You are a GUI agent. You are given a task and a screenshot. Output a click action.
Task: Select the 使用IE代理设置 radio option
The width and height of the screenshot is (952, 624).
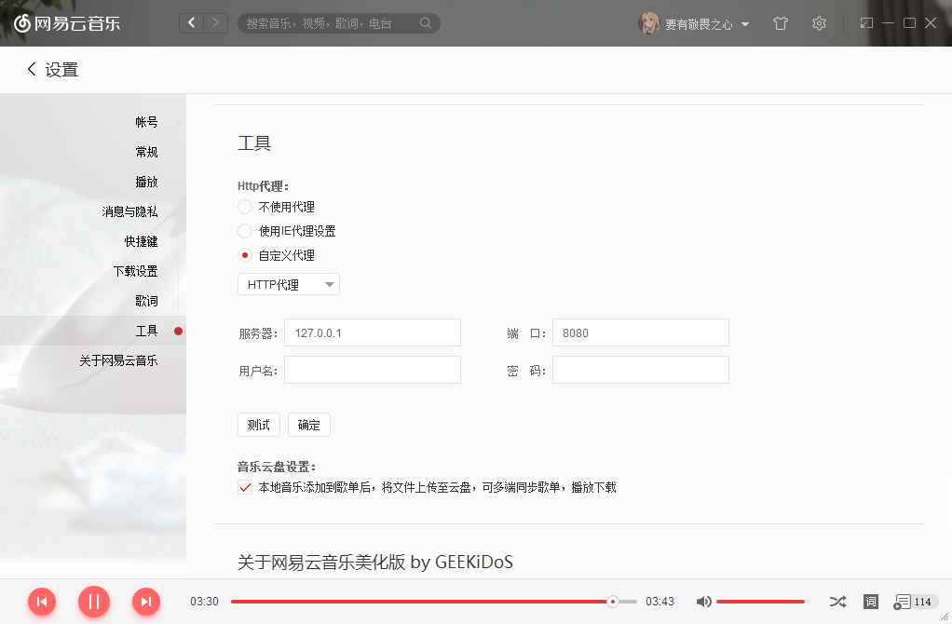point(245,231)
